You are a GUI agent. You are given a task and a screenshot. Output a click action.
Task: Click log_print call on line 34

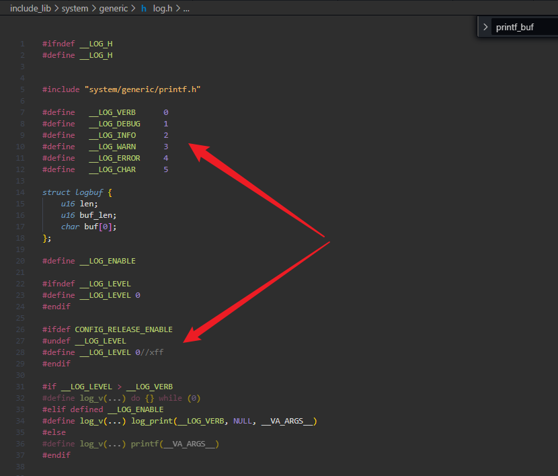point(153,421)
